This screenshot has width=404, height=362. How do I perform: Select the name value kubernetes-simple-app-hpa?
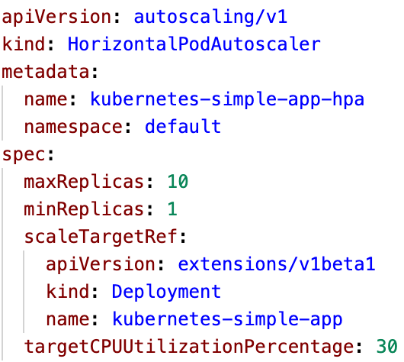(x=227, y=100)
